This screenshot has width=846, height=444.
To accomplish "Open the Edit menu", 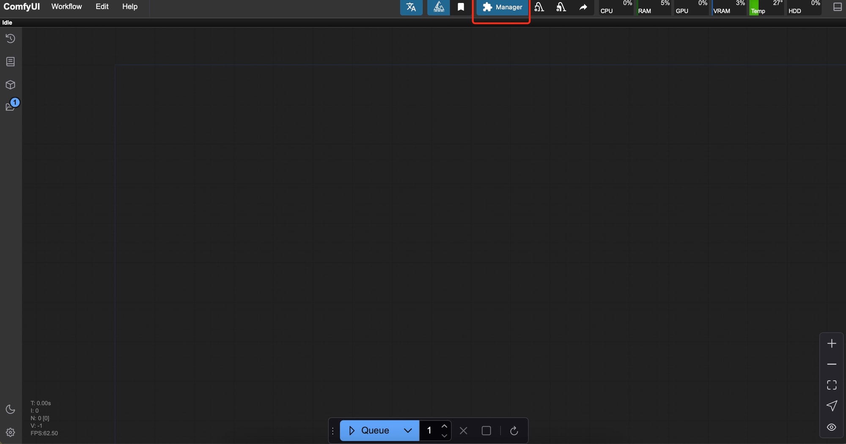I will click(x=102, y=7).
